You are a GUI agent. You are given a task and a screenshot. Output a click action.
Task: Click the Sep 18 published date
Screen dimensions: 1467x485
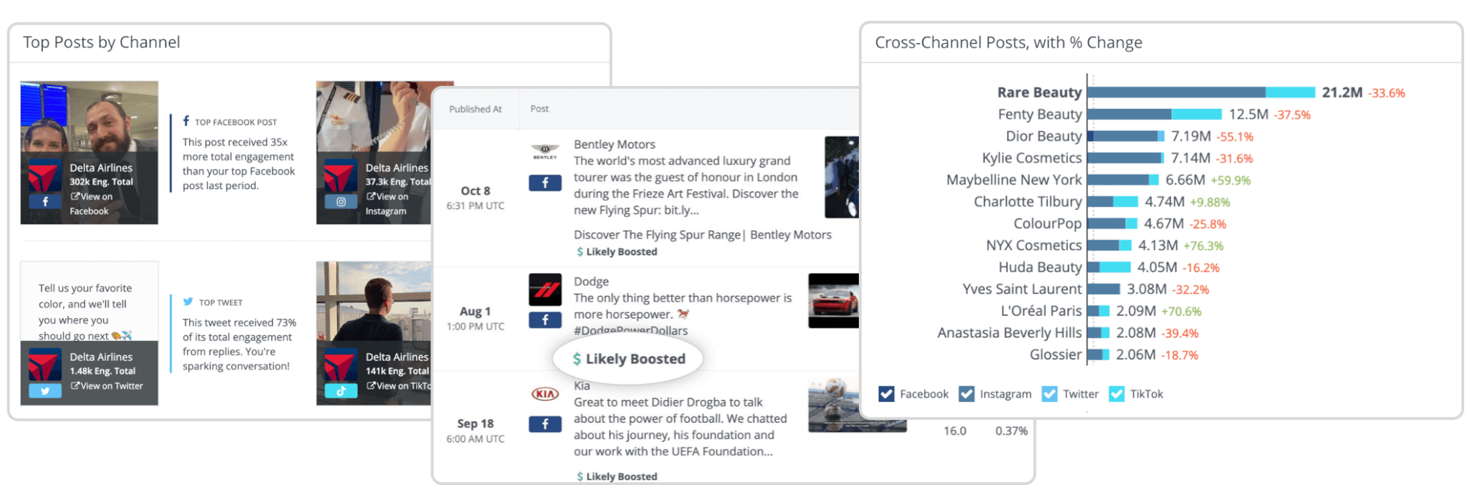476,423
